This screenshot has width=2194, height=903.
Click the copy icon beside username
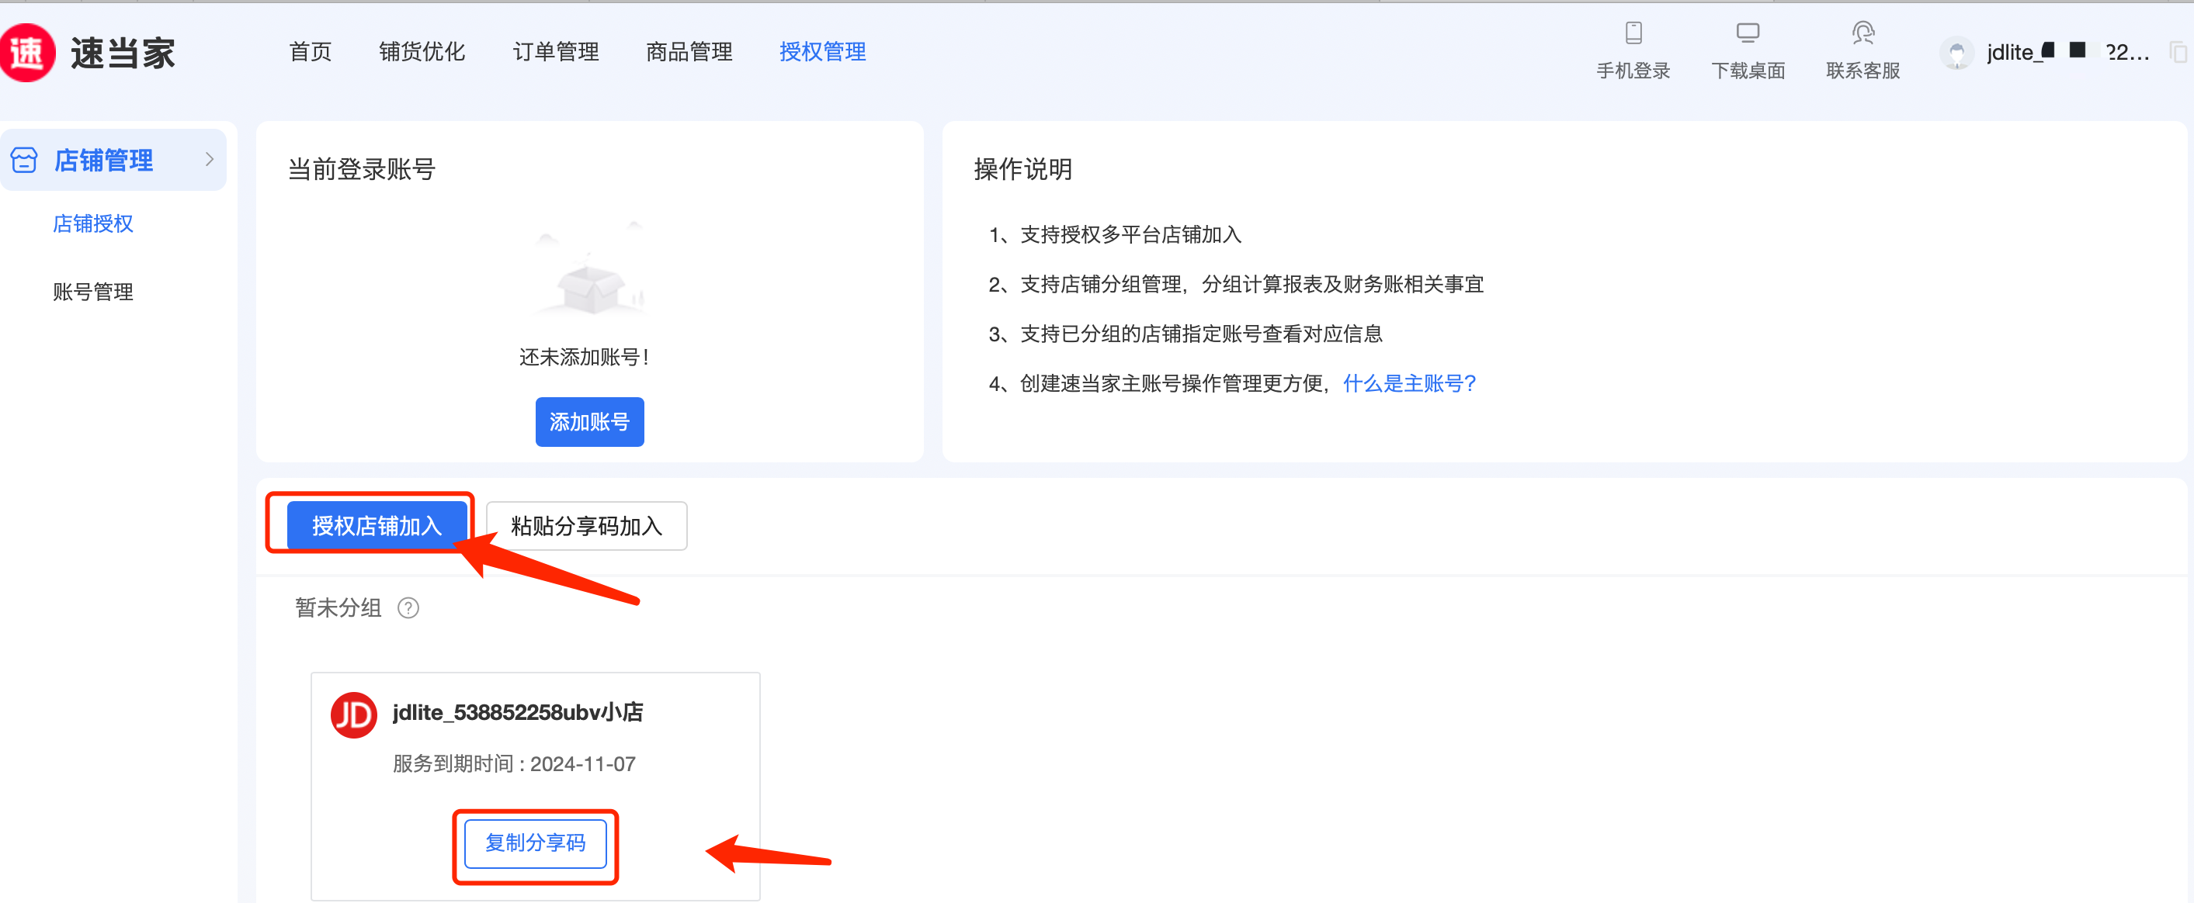(2178, 53)
